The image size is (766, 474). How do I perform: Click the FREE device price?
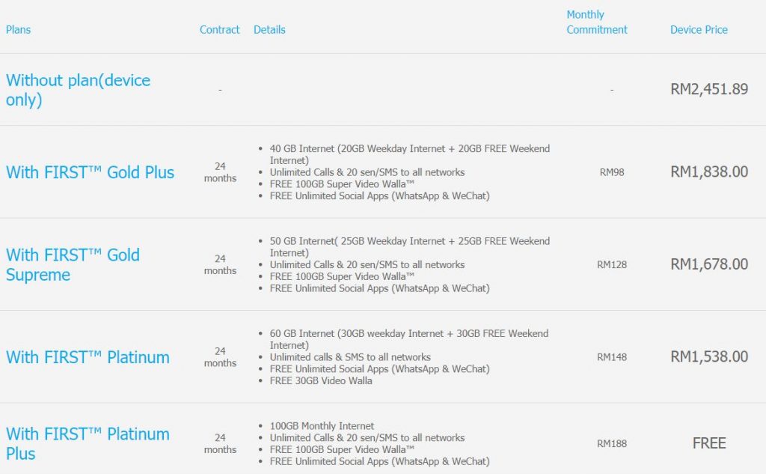[709, 443]
